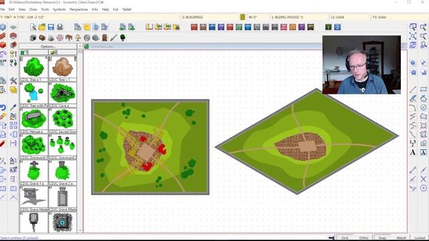Click the olive current color swatch
Screen dimensions: 429x241
tap(243, 17)
